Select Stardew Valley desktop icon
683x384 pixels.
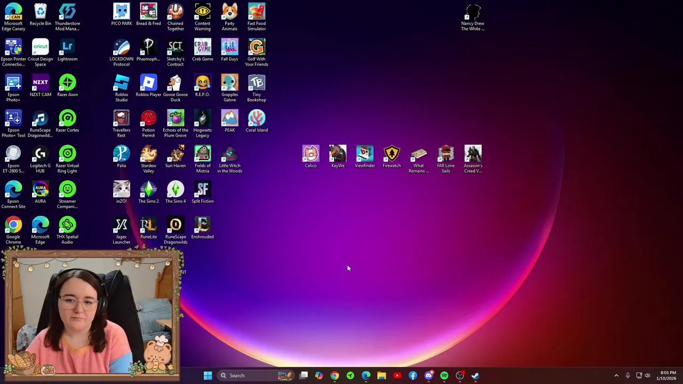point(148,159)
